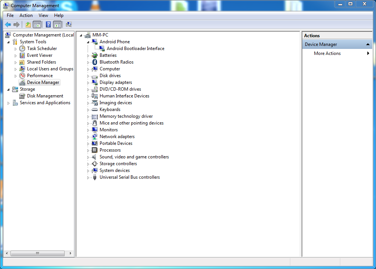This screenshot has height=269, width=376.
Task: Select the Bluetooth Radios icon
Action: pyautogui.click(x=95, y=62)
